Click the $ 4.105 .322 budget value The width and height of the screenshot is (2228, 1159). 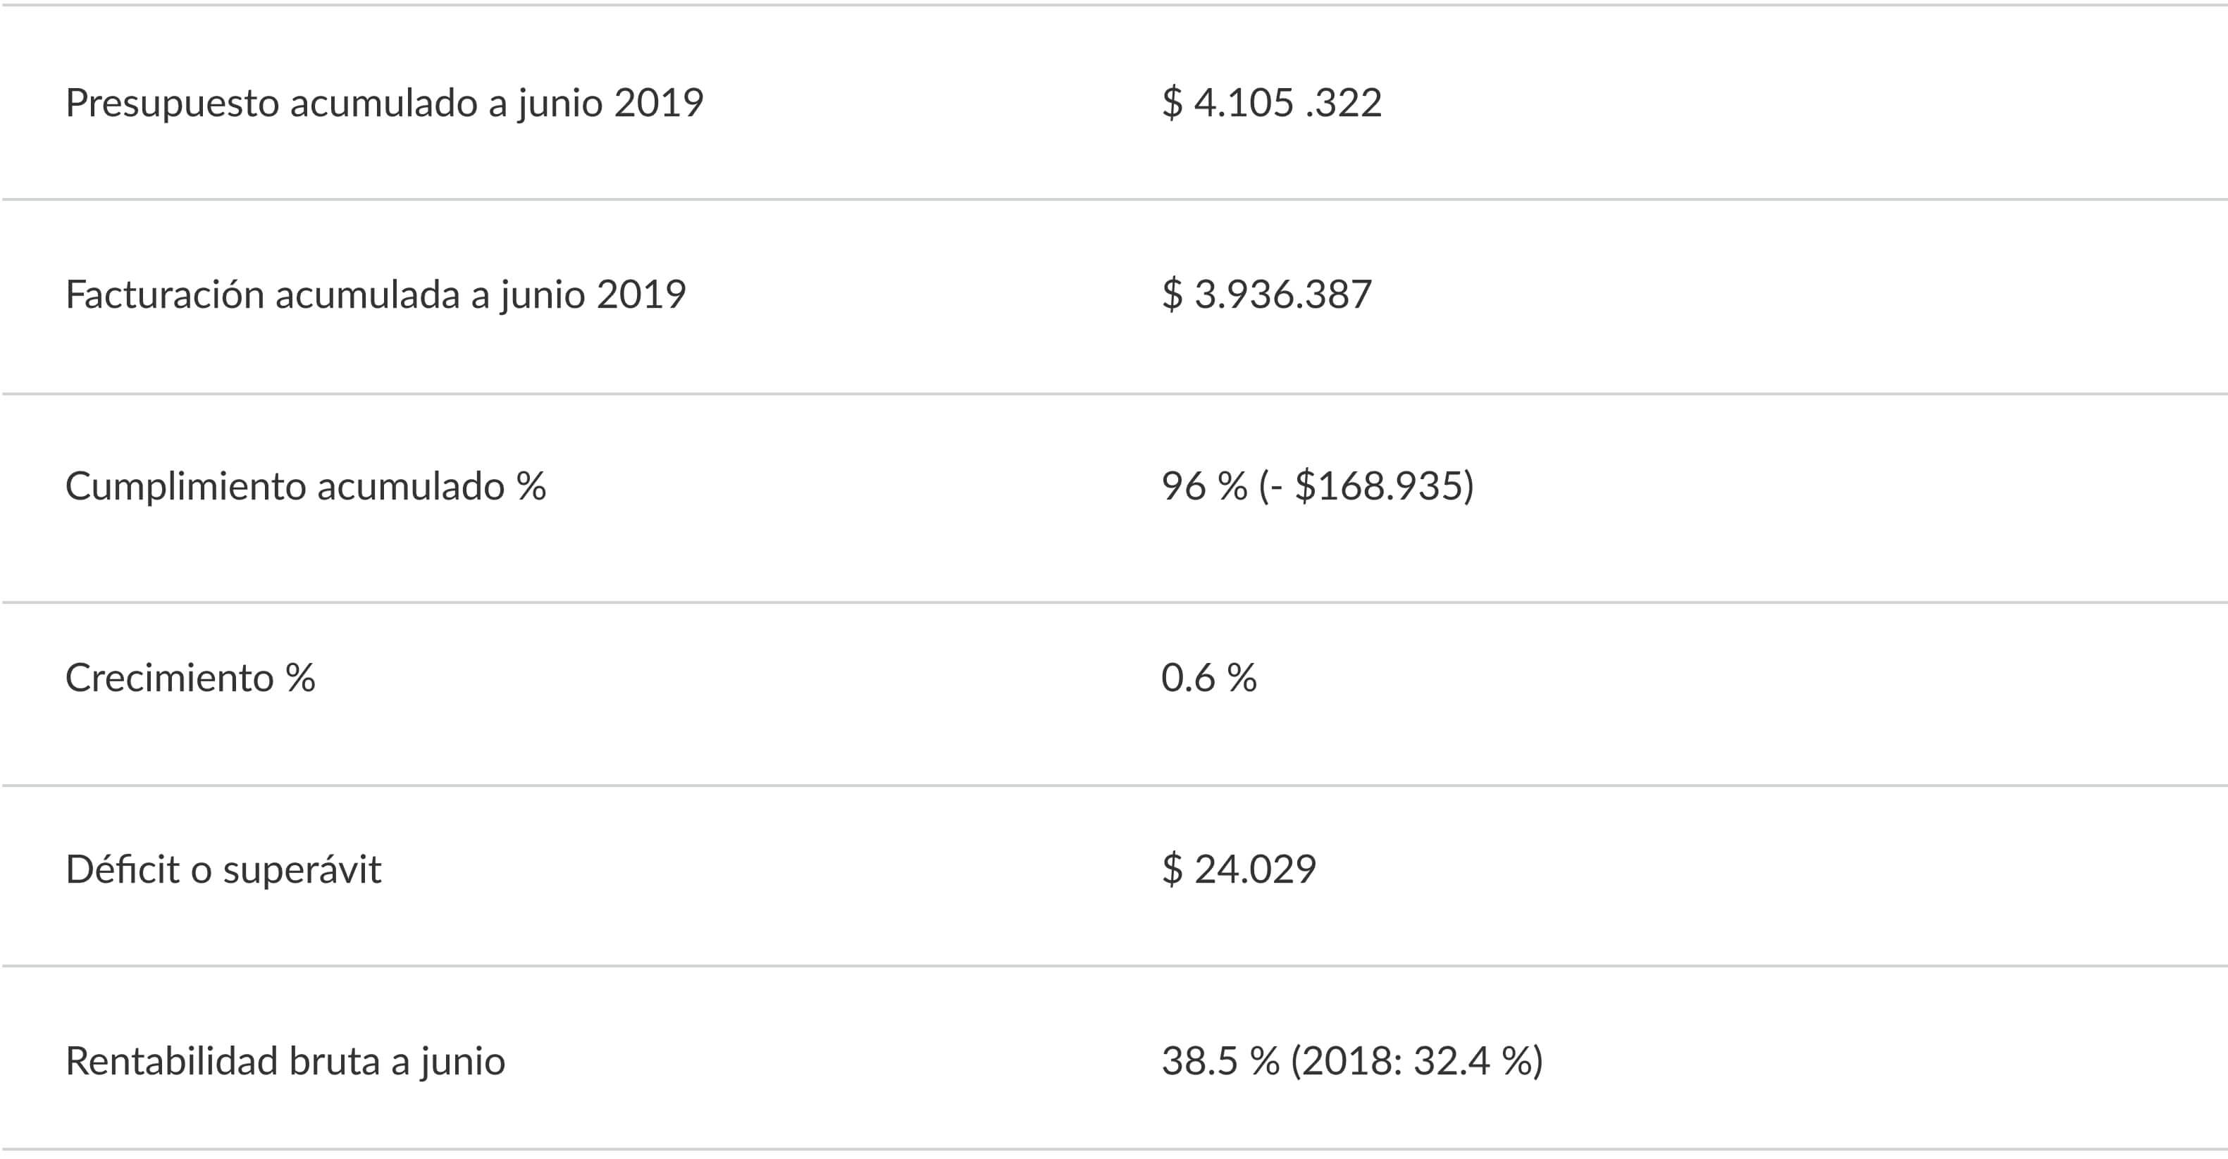click(1271, 103)
